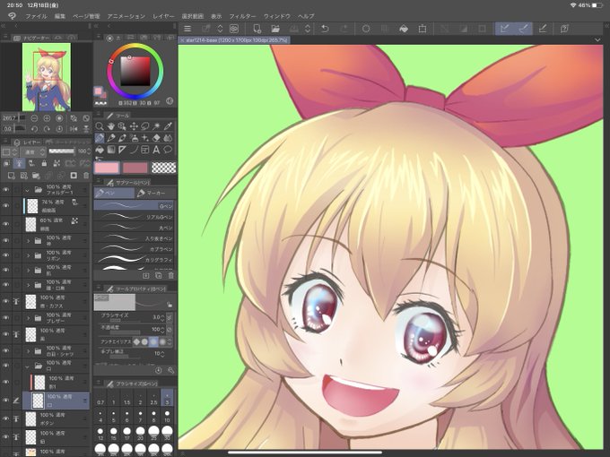Select the eyedropper tool
The image size is (610, 457).
168,126
